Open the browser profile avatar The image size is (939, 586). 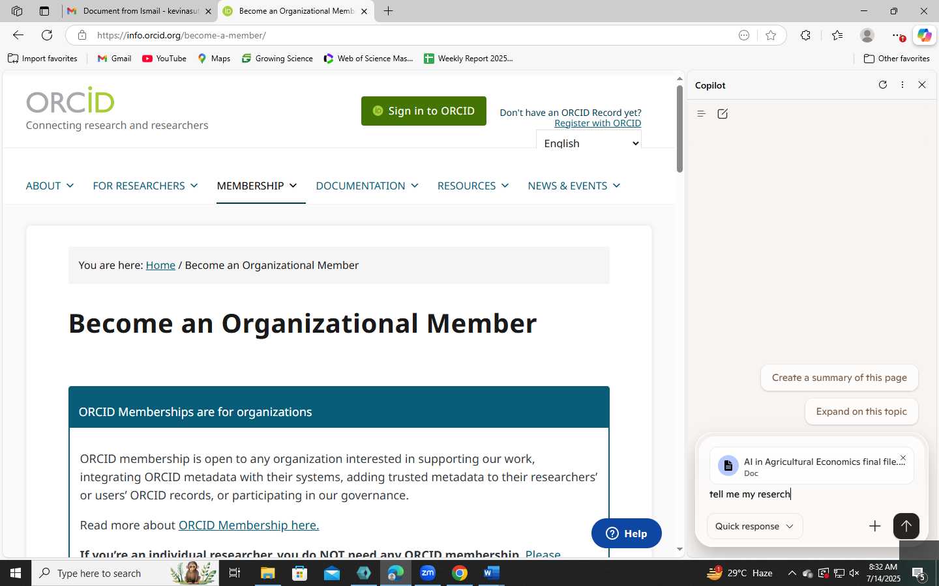pyautogui.click(x=867, y=35)
